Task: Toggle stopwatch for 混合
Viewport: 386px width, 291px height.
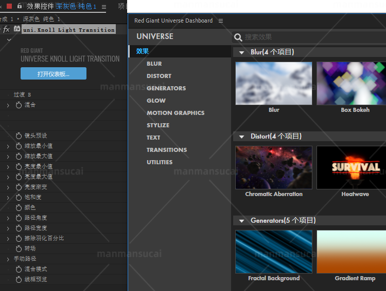Action: pos(19,105)
